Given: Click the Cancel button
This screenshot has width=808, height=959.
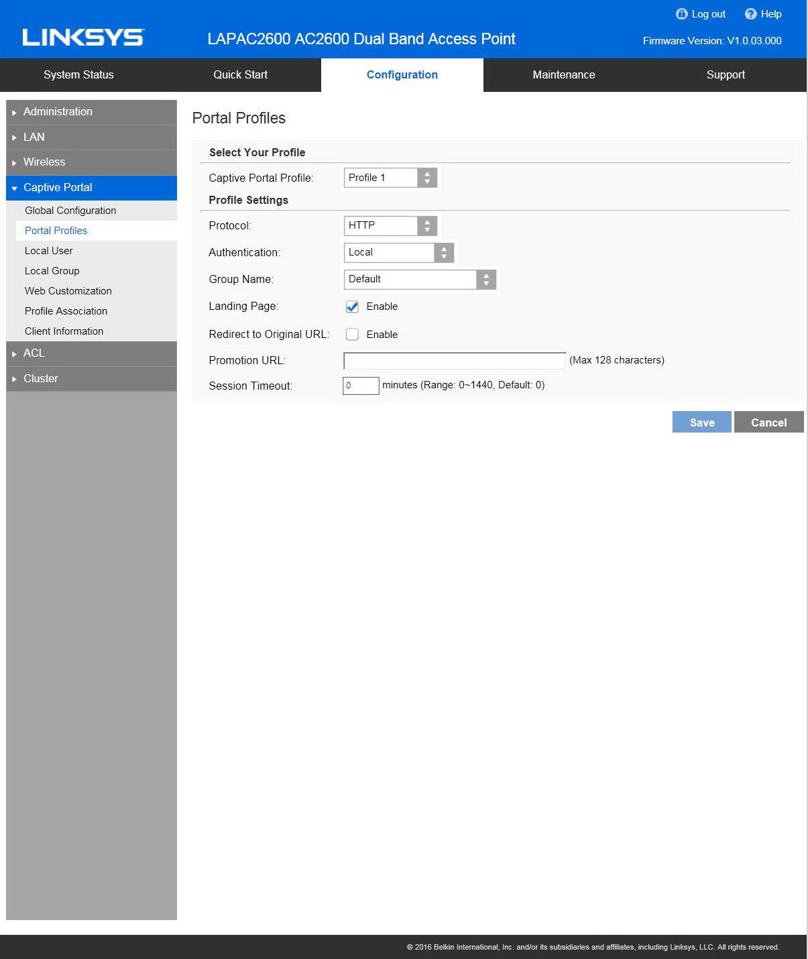Looking at the screenshot, I should [x=769, y=422].
